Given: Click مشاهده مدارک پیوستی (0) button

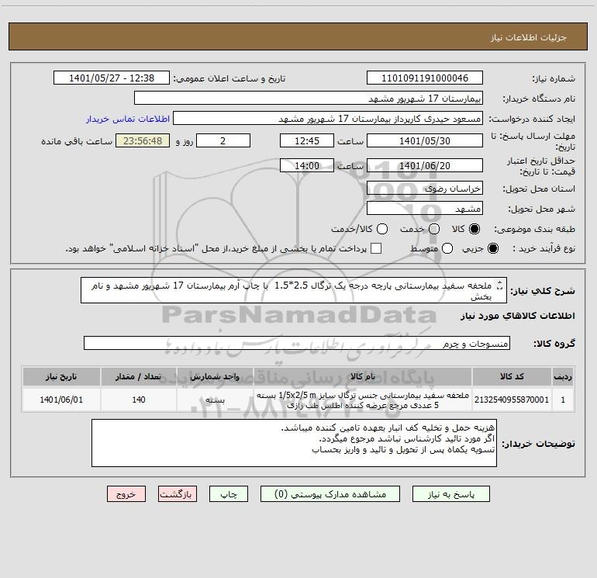Looking at the screenshot, I should (330, 494).
